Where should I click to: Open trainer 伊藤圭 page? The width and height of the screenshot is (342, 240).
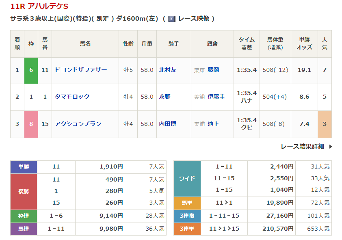216,97
